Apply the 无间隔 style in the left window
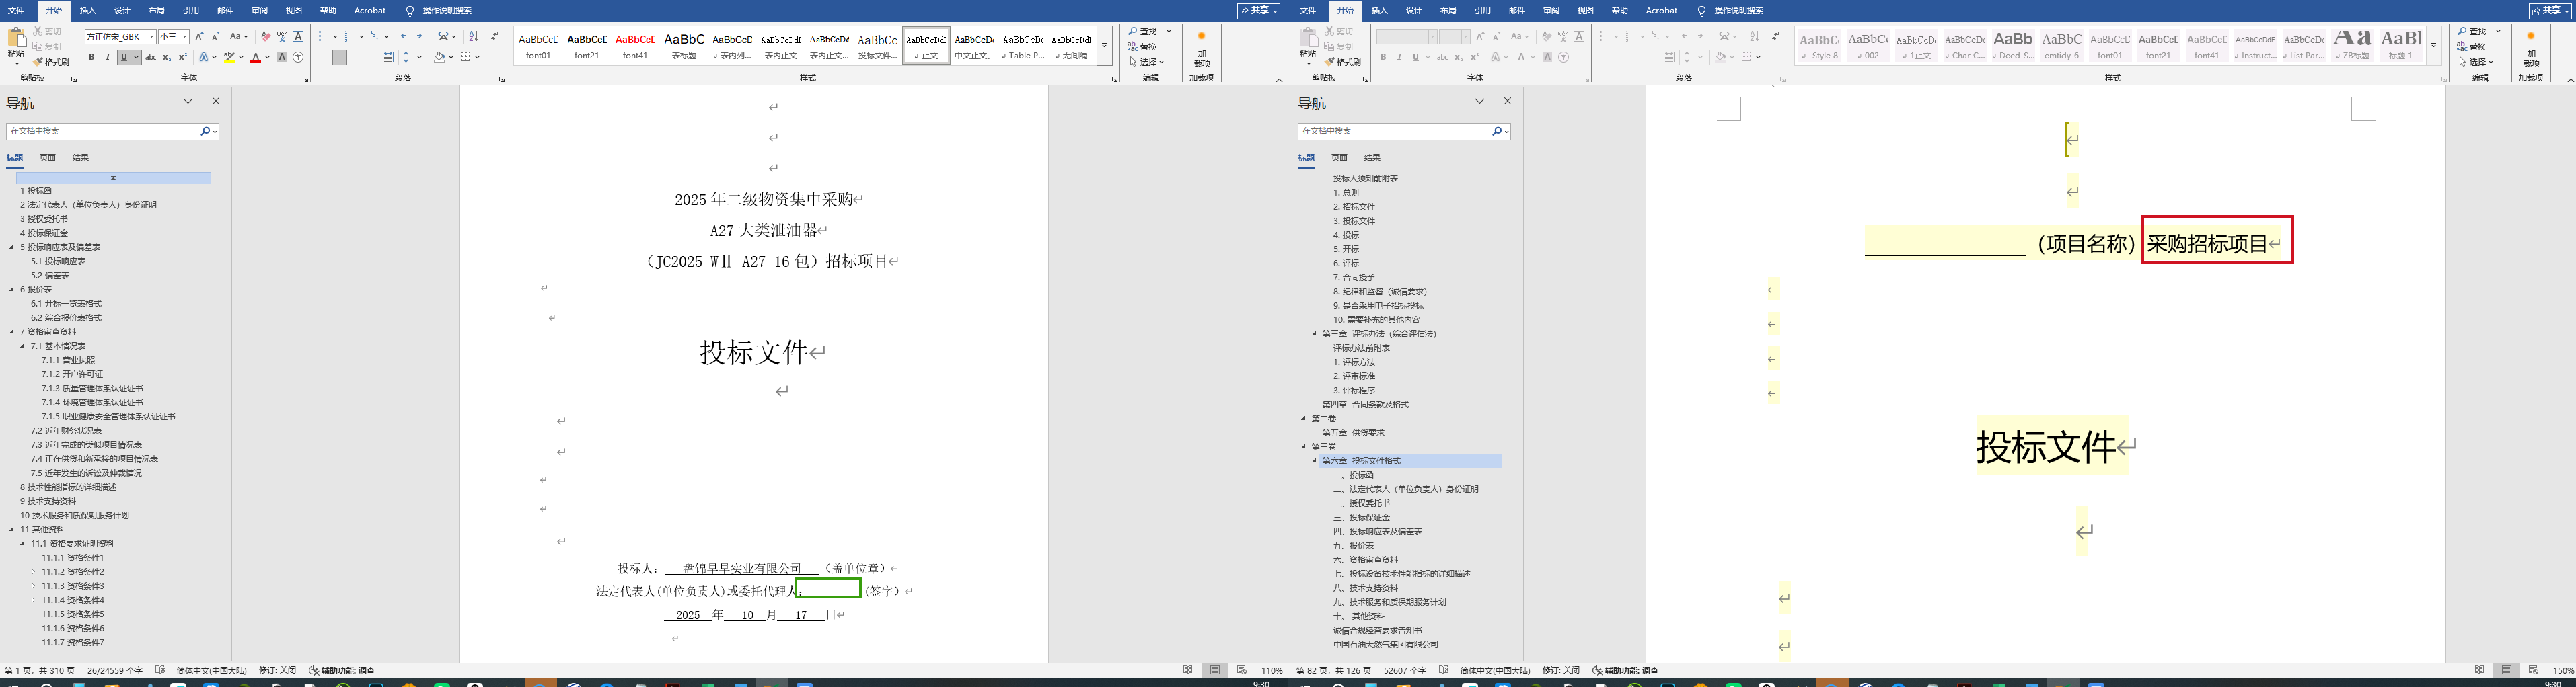The width and height of the screenshot is (2576, 687). [1071, 46]
